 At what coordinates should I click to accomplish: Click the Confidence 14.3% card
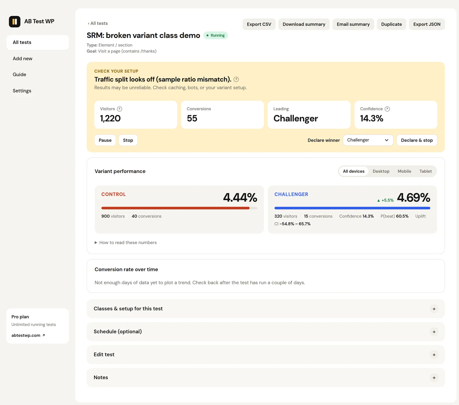coord(396,115)
